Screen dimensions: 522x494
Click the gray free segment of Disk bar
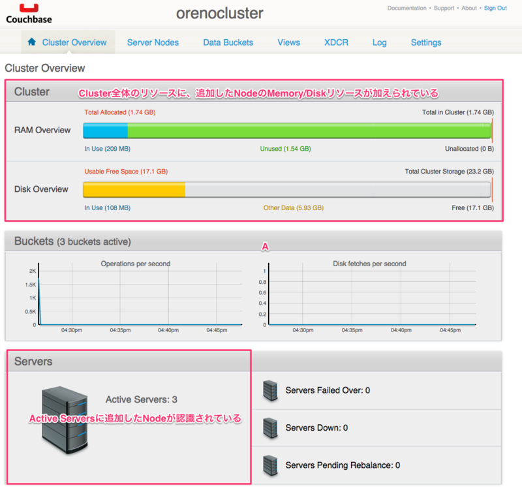(338, 190)
